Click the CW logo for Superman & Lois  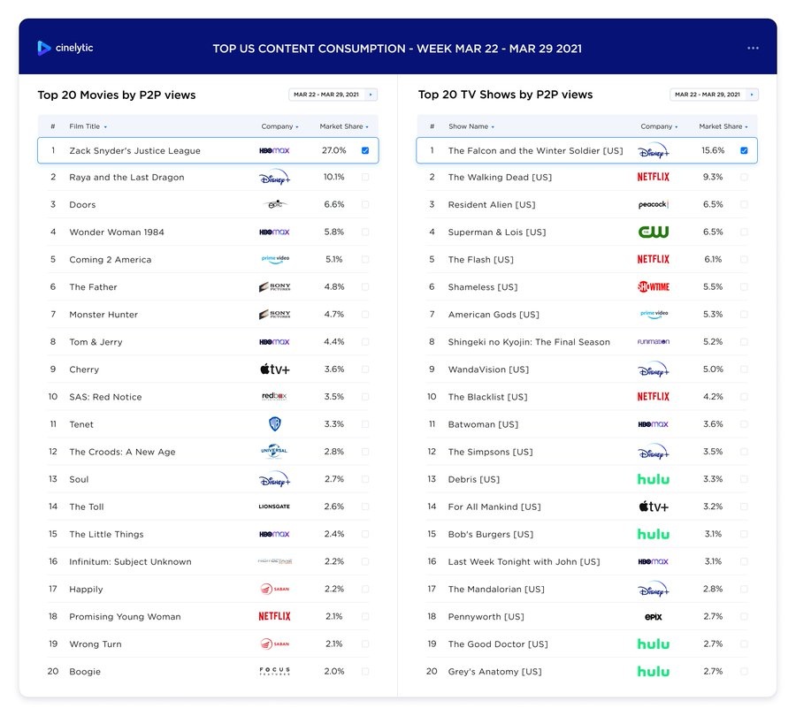(654, 232)
